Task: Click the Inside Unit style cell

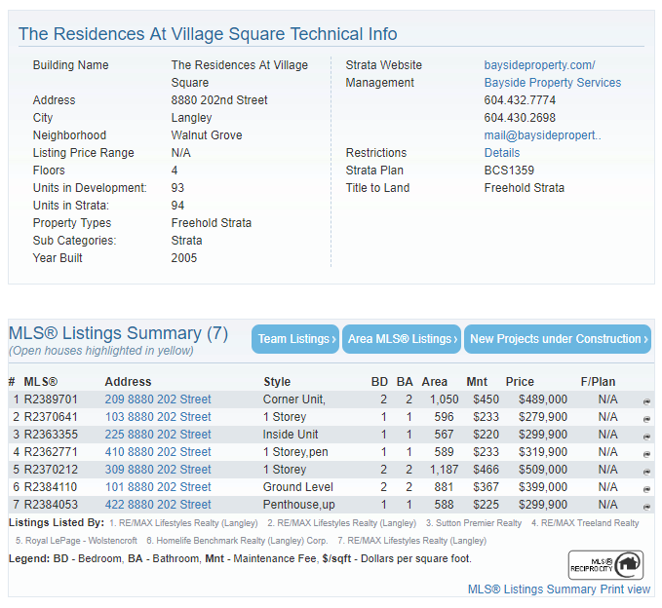Action: 291,435
